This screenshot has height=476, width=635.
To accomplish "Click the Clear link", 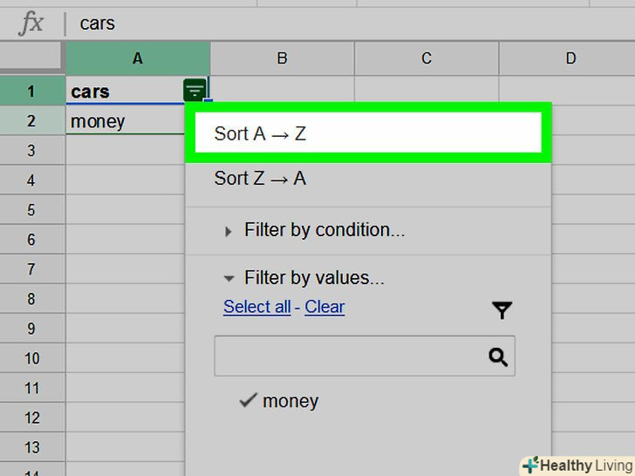I will [324, 307].
